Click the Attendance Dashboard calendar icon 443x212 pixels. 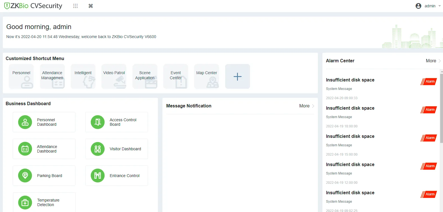coord(25,149)
